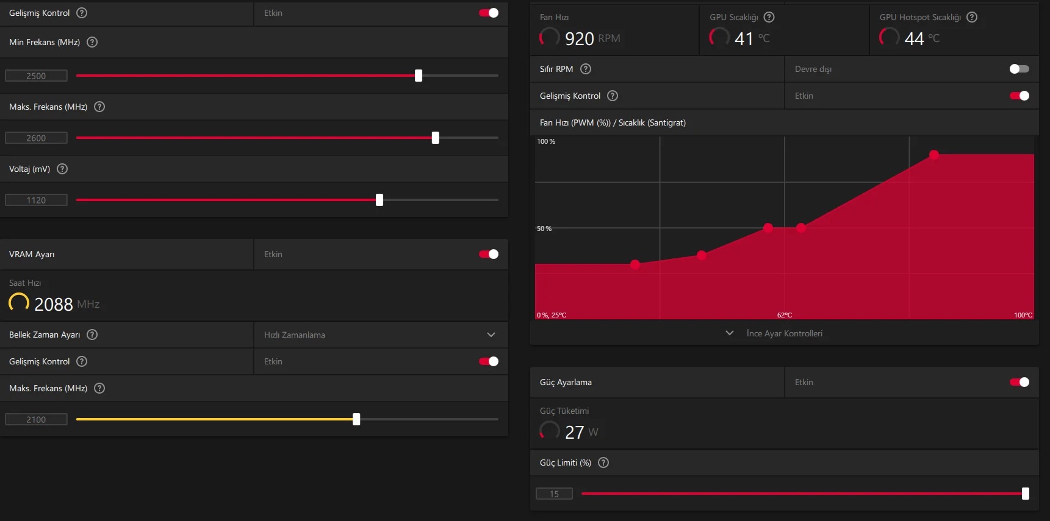The height and width of the screenshot is (521, 1050).
Task: Select the highest fan curve point near 100%
Action: pyautogui.click(x=934, y=155)
